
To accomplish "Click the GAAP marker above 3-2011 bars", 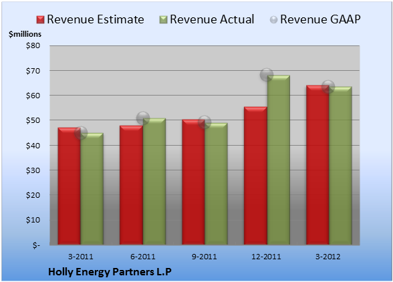I will click(x=81, y=132).
